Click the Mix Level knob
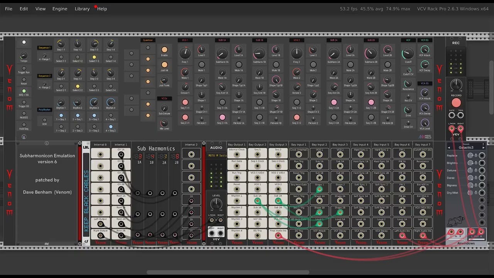 coord(164,123)
